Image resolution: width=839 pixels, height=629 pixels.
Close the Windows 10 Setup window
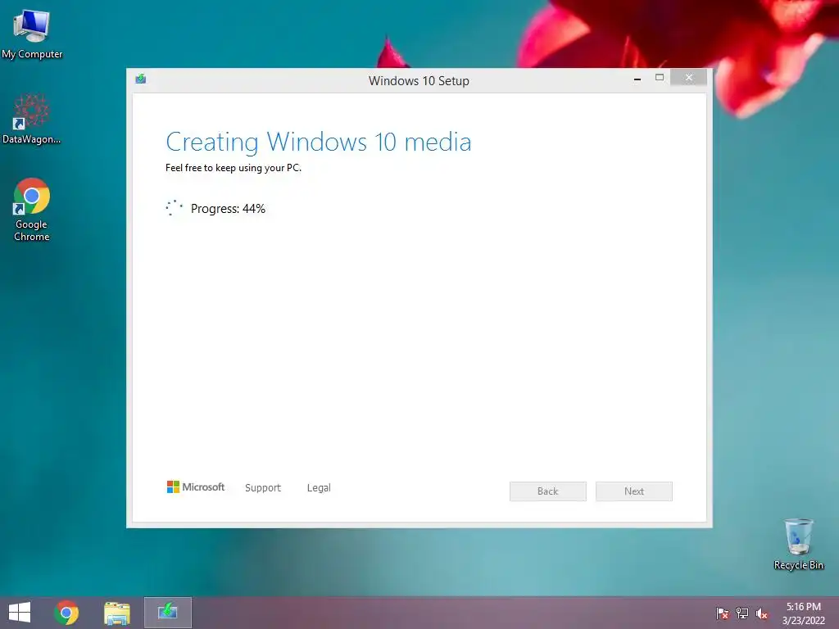[x=688, y=78]
